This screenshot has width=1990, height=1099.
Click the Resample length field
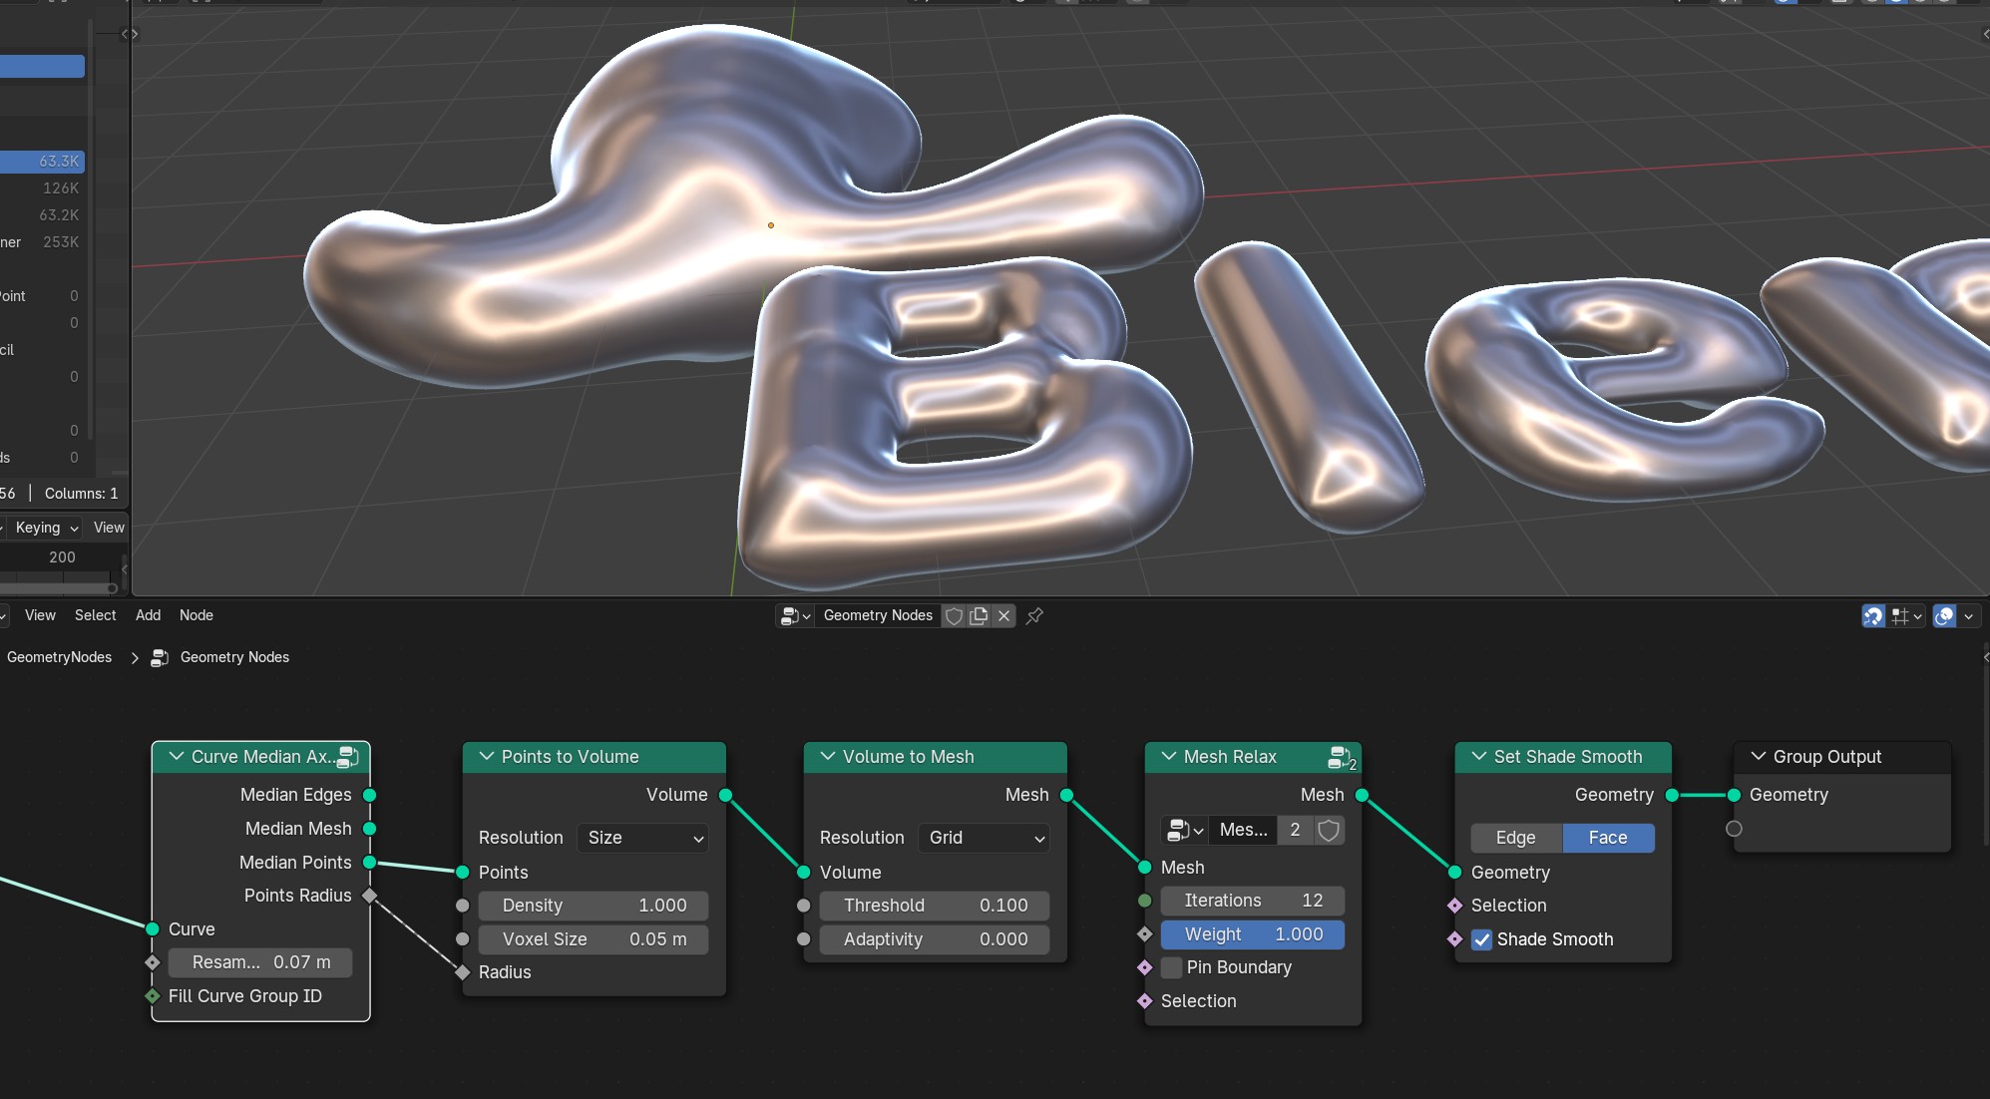coord(260,962)
